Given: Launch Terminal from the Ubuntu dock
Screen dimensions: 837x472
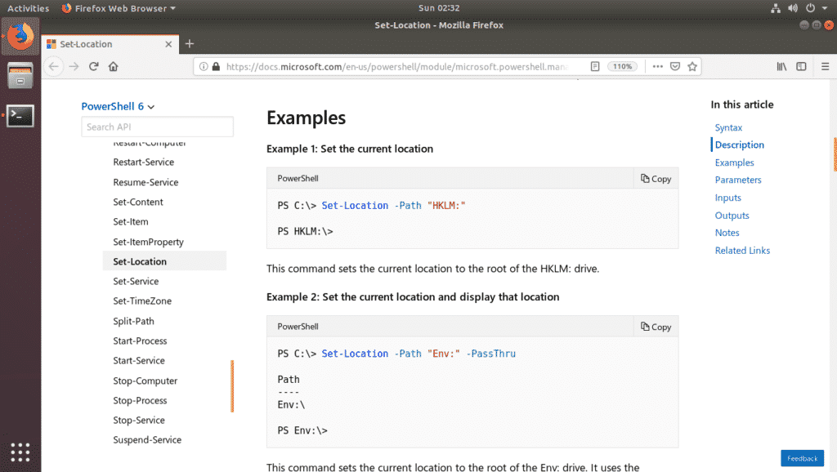Looking at the screenshot, I should point(20,116).
